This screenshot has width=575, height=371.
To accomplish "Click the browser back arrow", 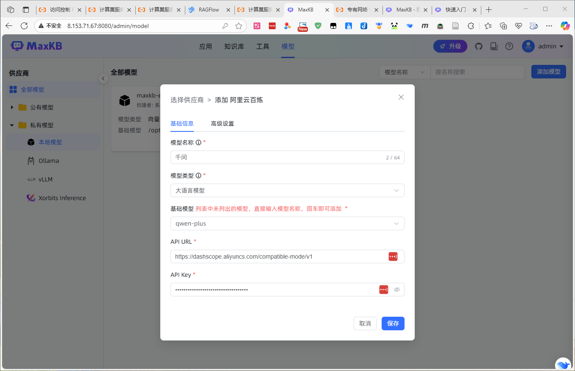I will [x=9, y=26].
